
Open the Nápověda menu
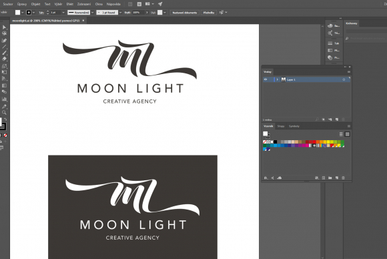[x=113, y=4]
